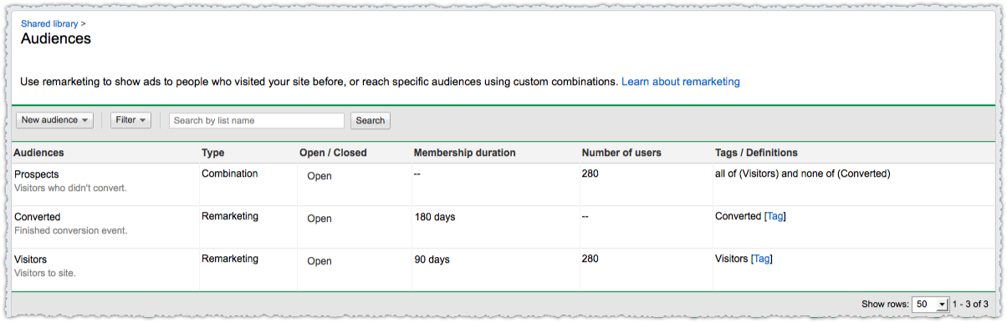Click the 280 user count for Visitors

tap(590, 259)
